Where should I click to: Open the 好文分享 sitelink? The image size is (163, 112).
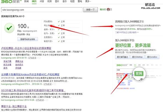pos(7,65)
